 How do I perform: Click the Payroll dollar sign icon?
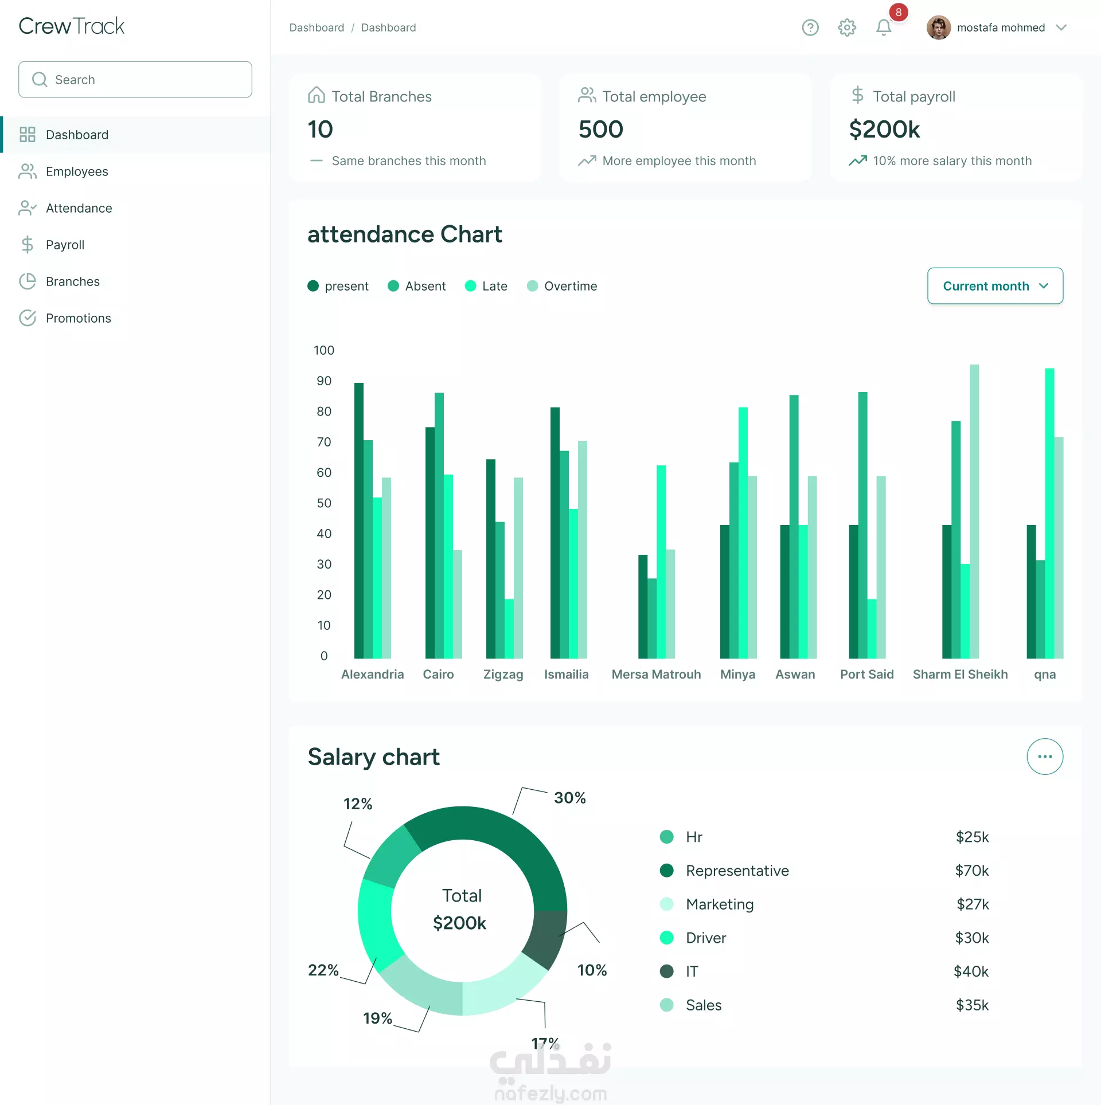point(27,245)
